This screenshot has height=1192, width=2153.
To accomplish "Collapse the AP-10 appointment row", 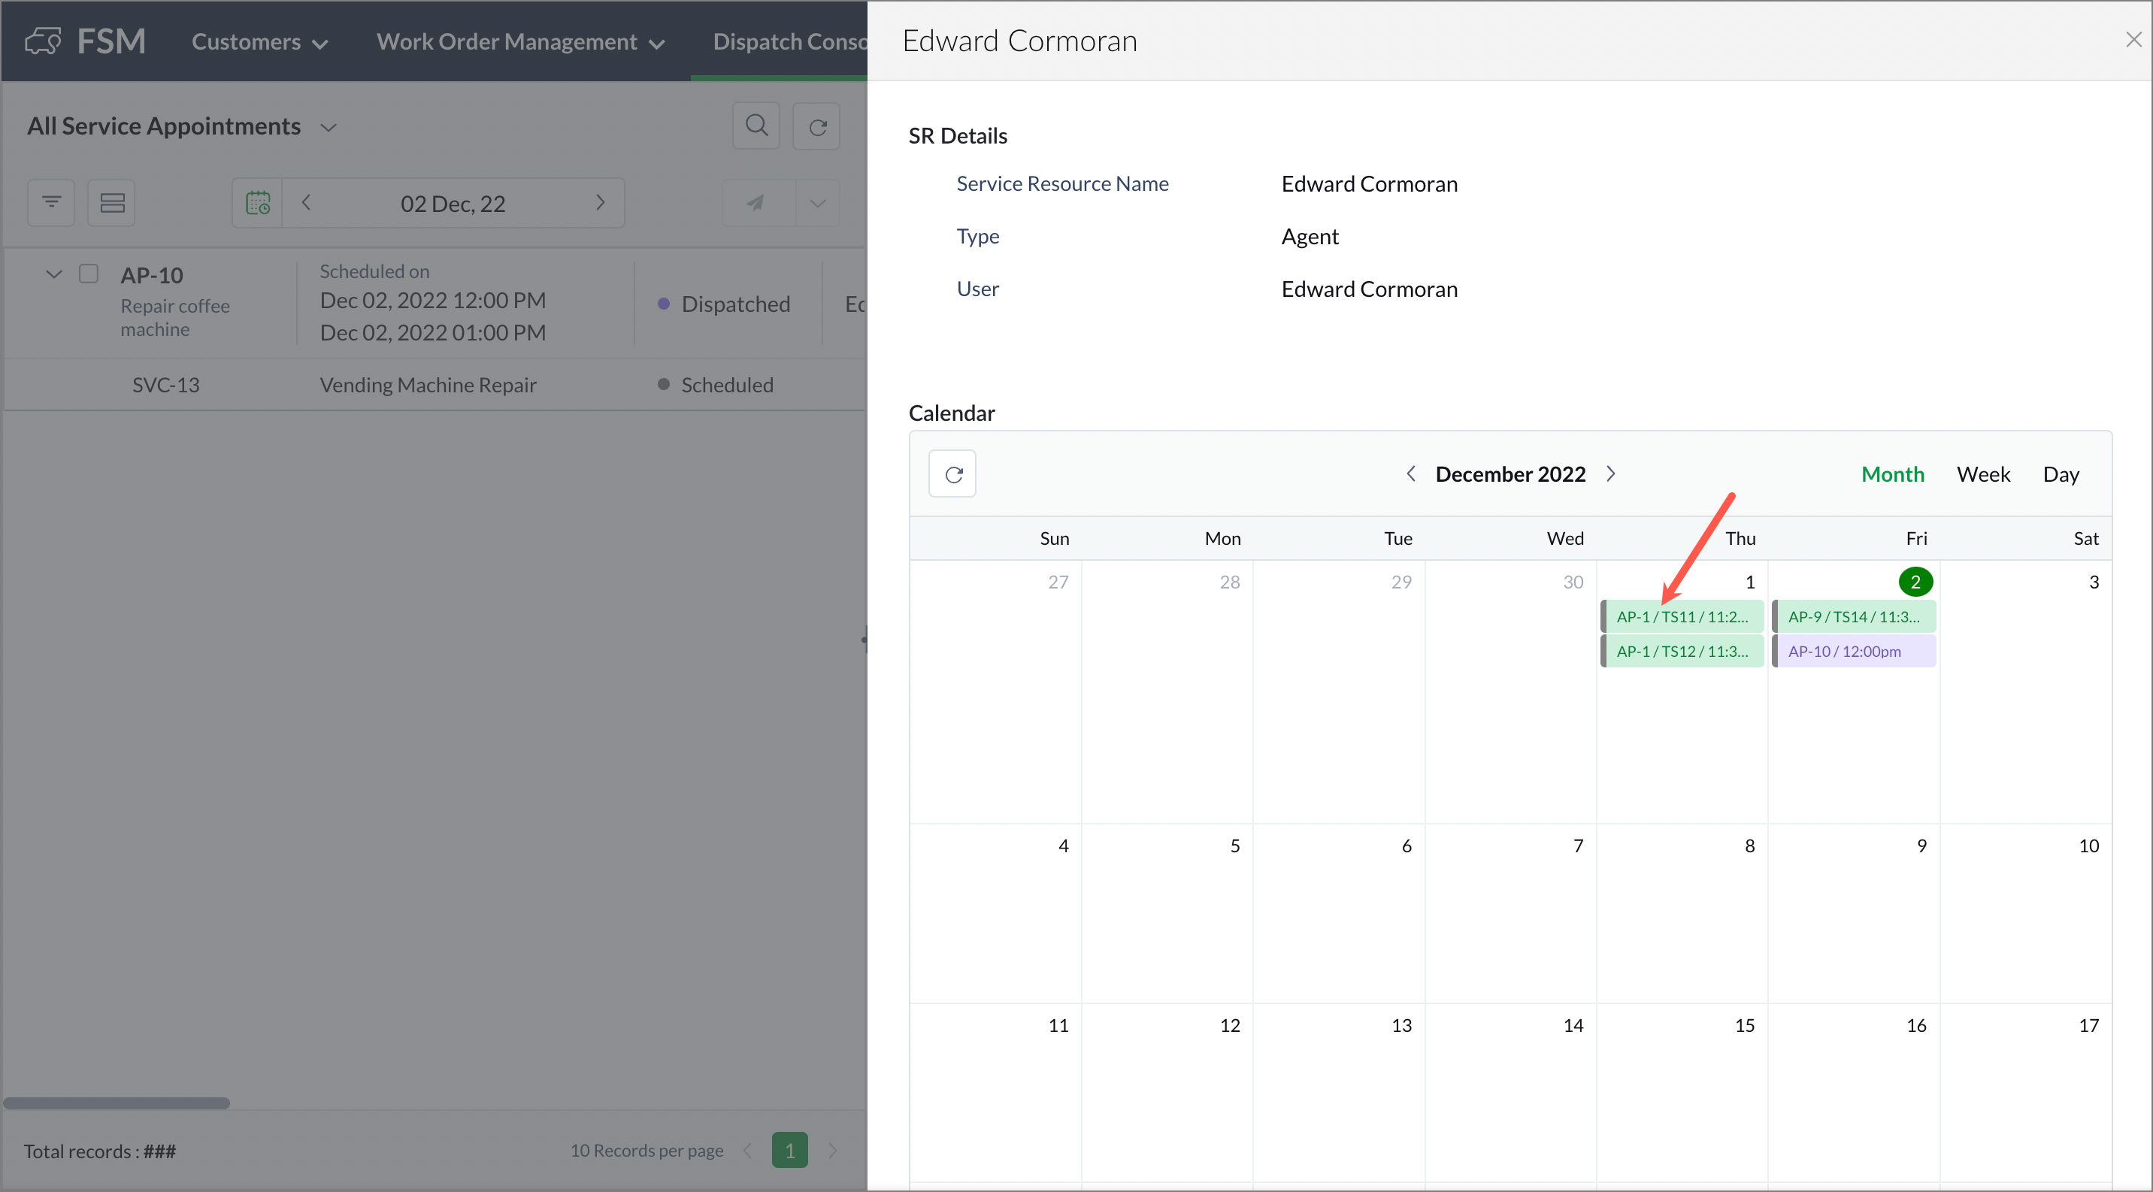I will tap(53, 273).
